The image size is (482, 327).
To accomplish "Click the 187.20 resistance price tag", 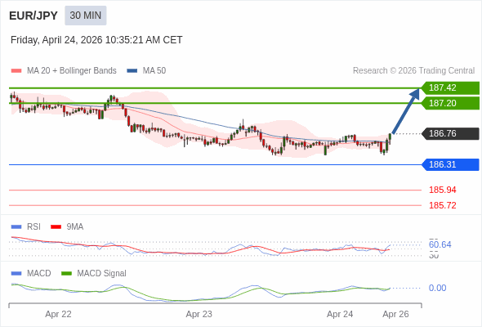I will [x=450, y=103].
